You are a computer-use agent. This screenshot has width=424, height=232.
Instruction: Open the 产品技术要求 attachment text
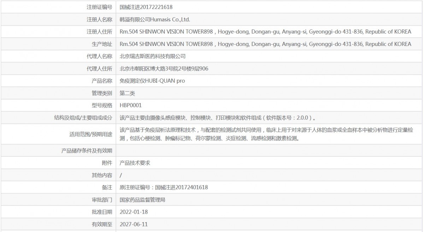tap(135, 163)
